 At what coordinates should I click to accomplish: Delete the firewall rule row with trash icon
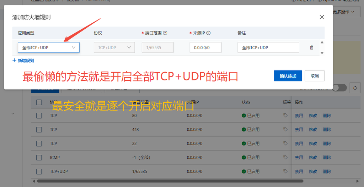click(311, 47)
